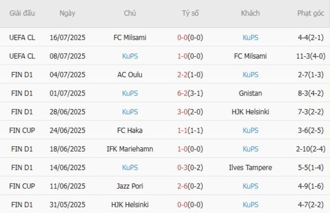Viewport: 330px width, 213px height.
Task: Click the IFK Mariehamn team name
Action: coord(130,149)
